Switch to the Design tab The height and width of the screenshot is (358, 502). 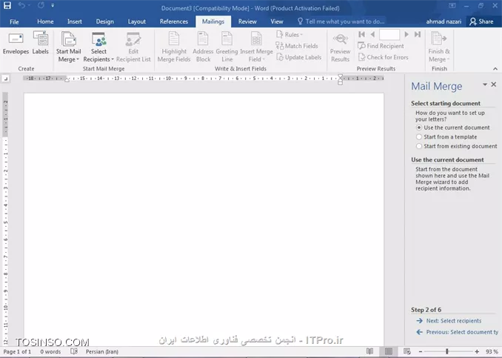tap(104, 21)
